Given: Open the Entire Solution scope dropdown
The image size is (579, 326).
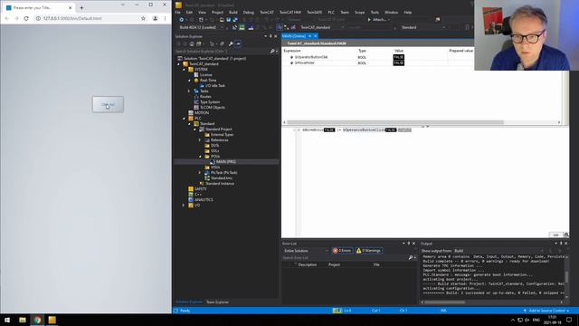Looking at the screenshot, I should [x=306, y=251].
